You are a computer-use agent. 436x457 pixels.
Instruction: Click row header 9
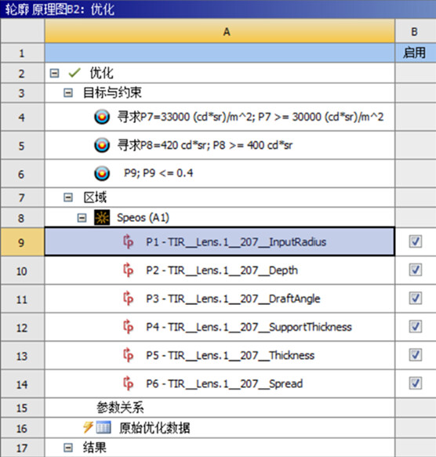22,242
